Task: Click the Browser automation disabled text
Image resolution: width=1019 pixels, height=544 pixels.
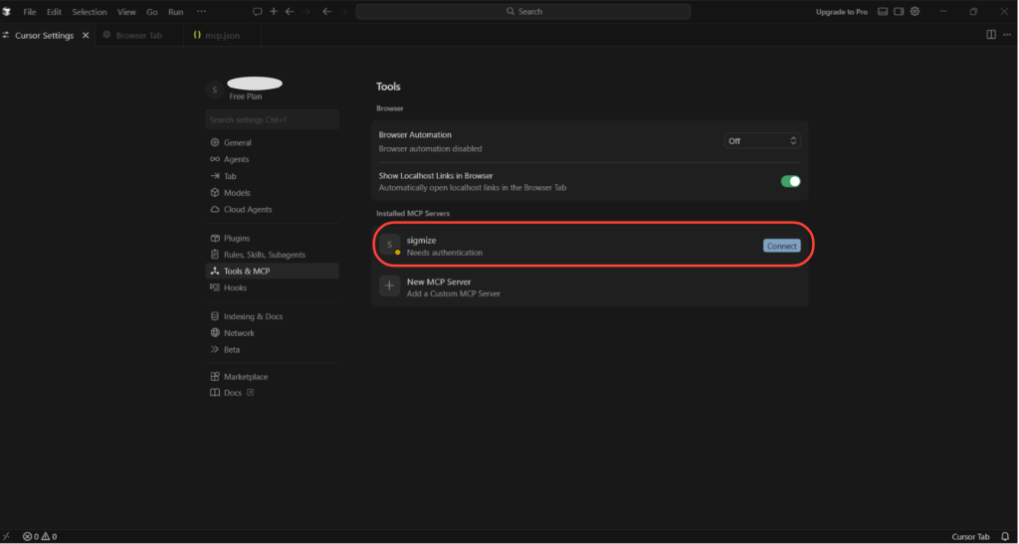Action: [x=430, y=148]
